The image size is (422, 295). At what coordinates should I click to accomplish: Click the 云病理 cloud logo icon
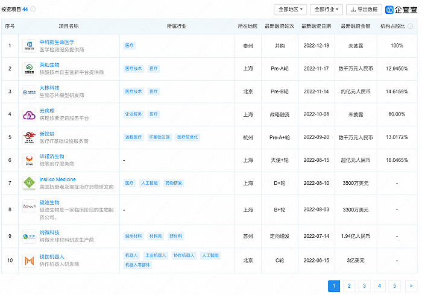coord(30,114)
